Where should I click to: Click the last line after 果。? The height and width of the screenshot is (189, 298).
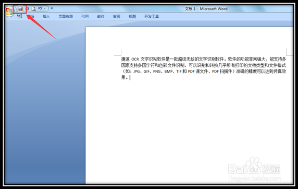pos(126,78)
